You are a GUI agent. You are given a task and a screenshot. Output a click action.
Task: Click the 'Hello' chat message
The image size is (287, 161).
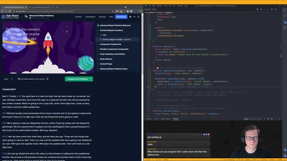pos(178,144)
